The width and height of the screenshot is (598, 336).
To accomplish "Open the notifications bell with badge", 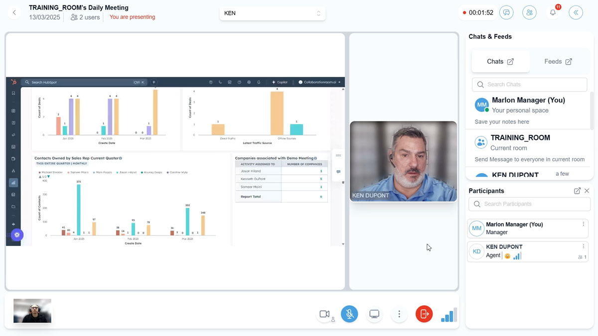I will pyautogui.click(x=553, y=13).
